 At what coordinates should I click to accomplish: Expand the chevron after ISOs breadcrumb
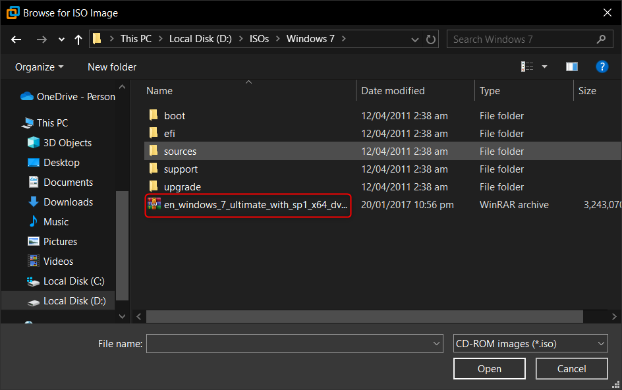(277, 39)
